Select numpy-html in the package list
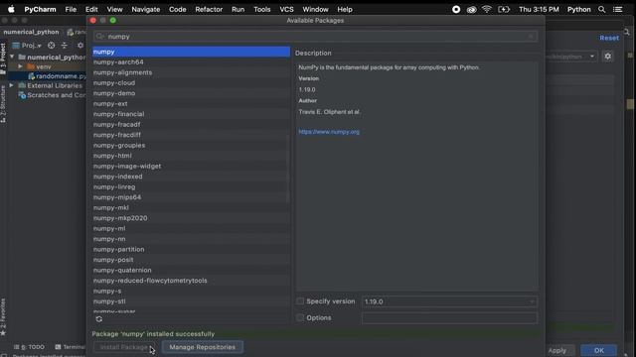The height and width of the screenshot is (357, 636). point(191,156)
